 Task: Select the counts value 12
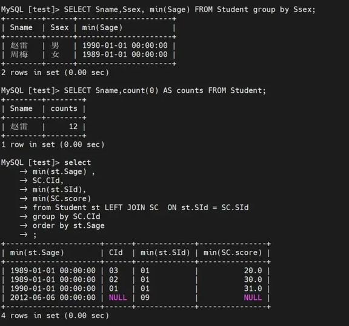point(73,127)
